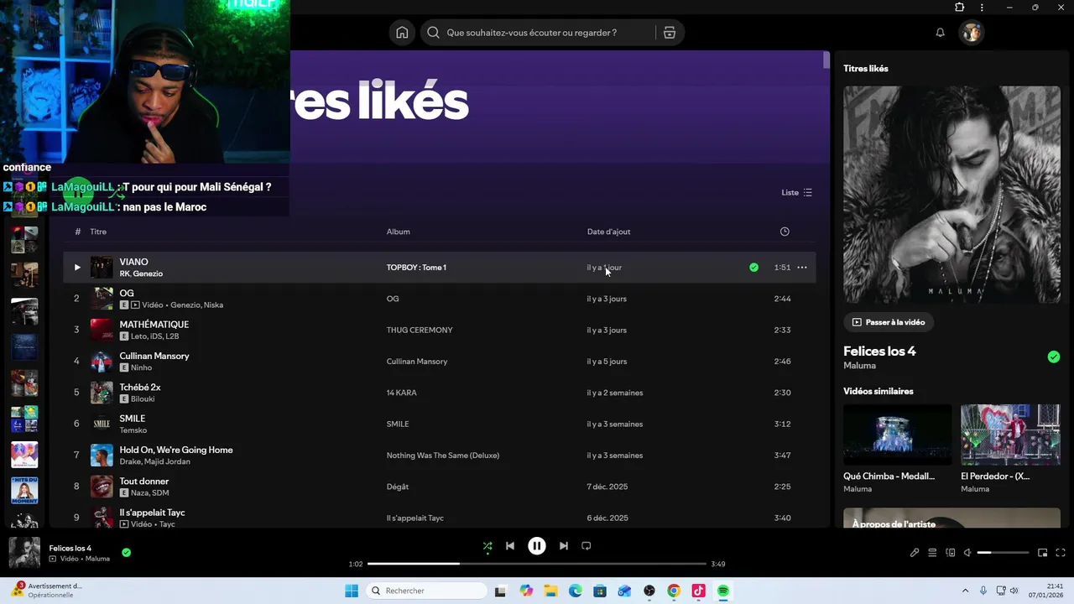
Task: Open the extensions puzzle icon in title bar
Action: point(960,8)
